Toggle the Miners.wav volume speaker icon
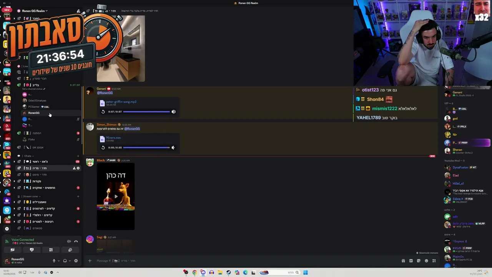The width and height of the screenshot is (492, 277). click(x=173, y=147)
